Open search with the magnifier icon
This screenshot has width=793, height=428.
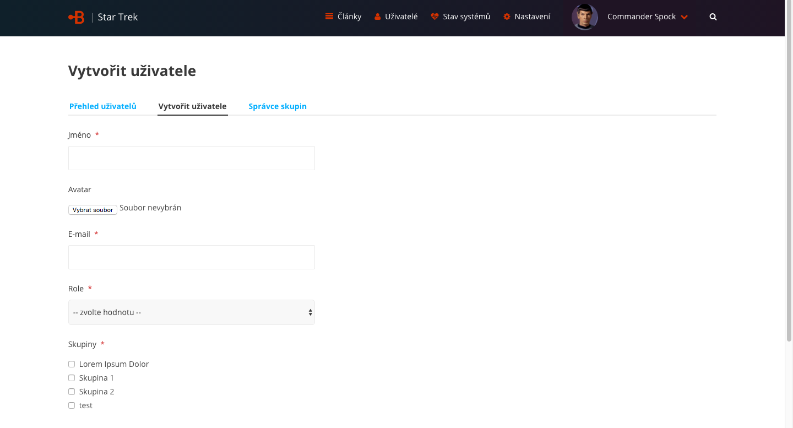tap(713, 17)
